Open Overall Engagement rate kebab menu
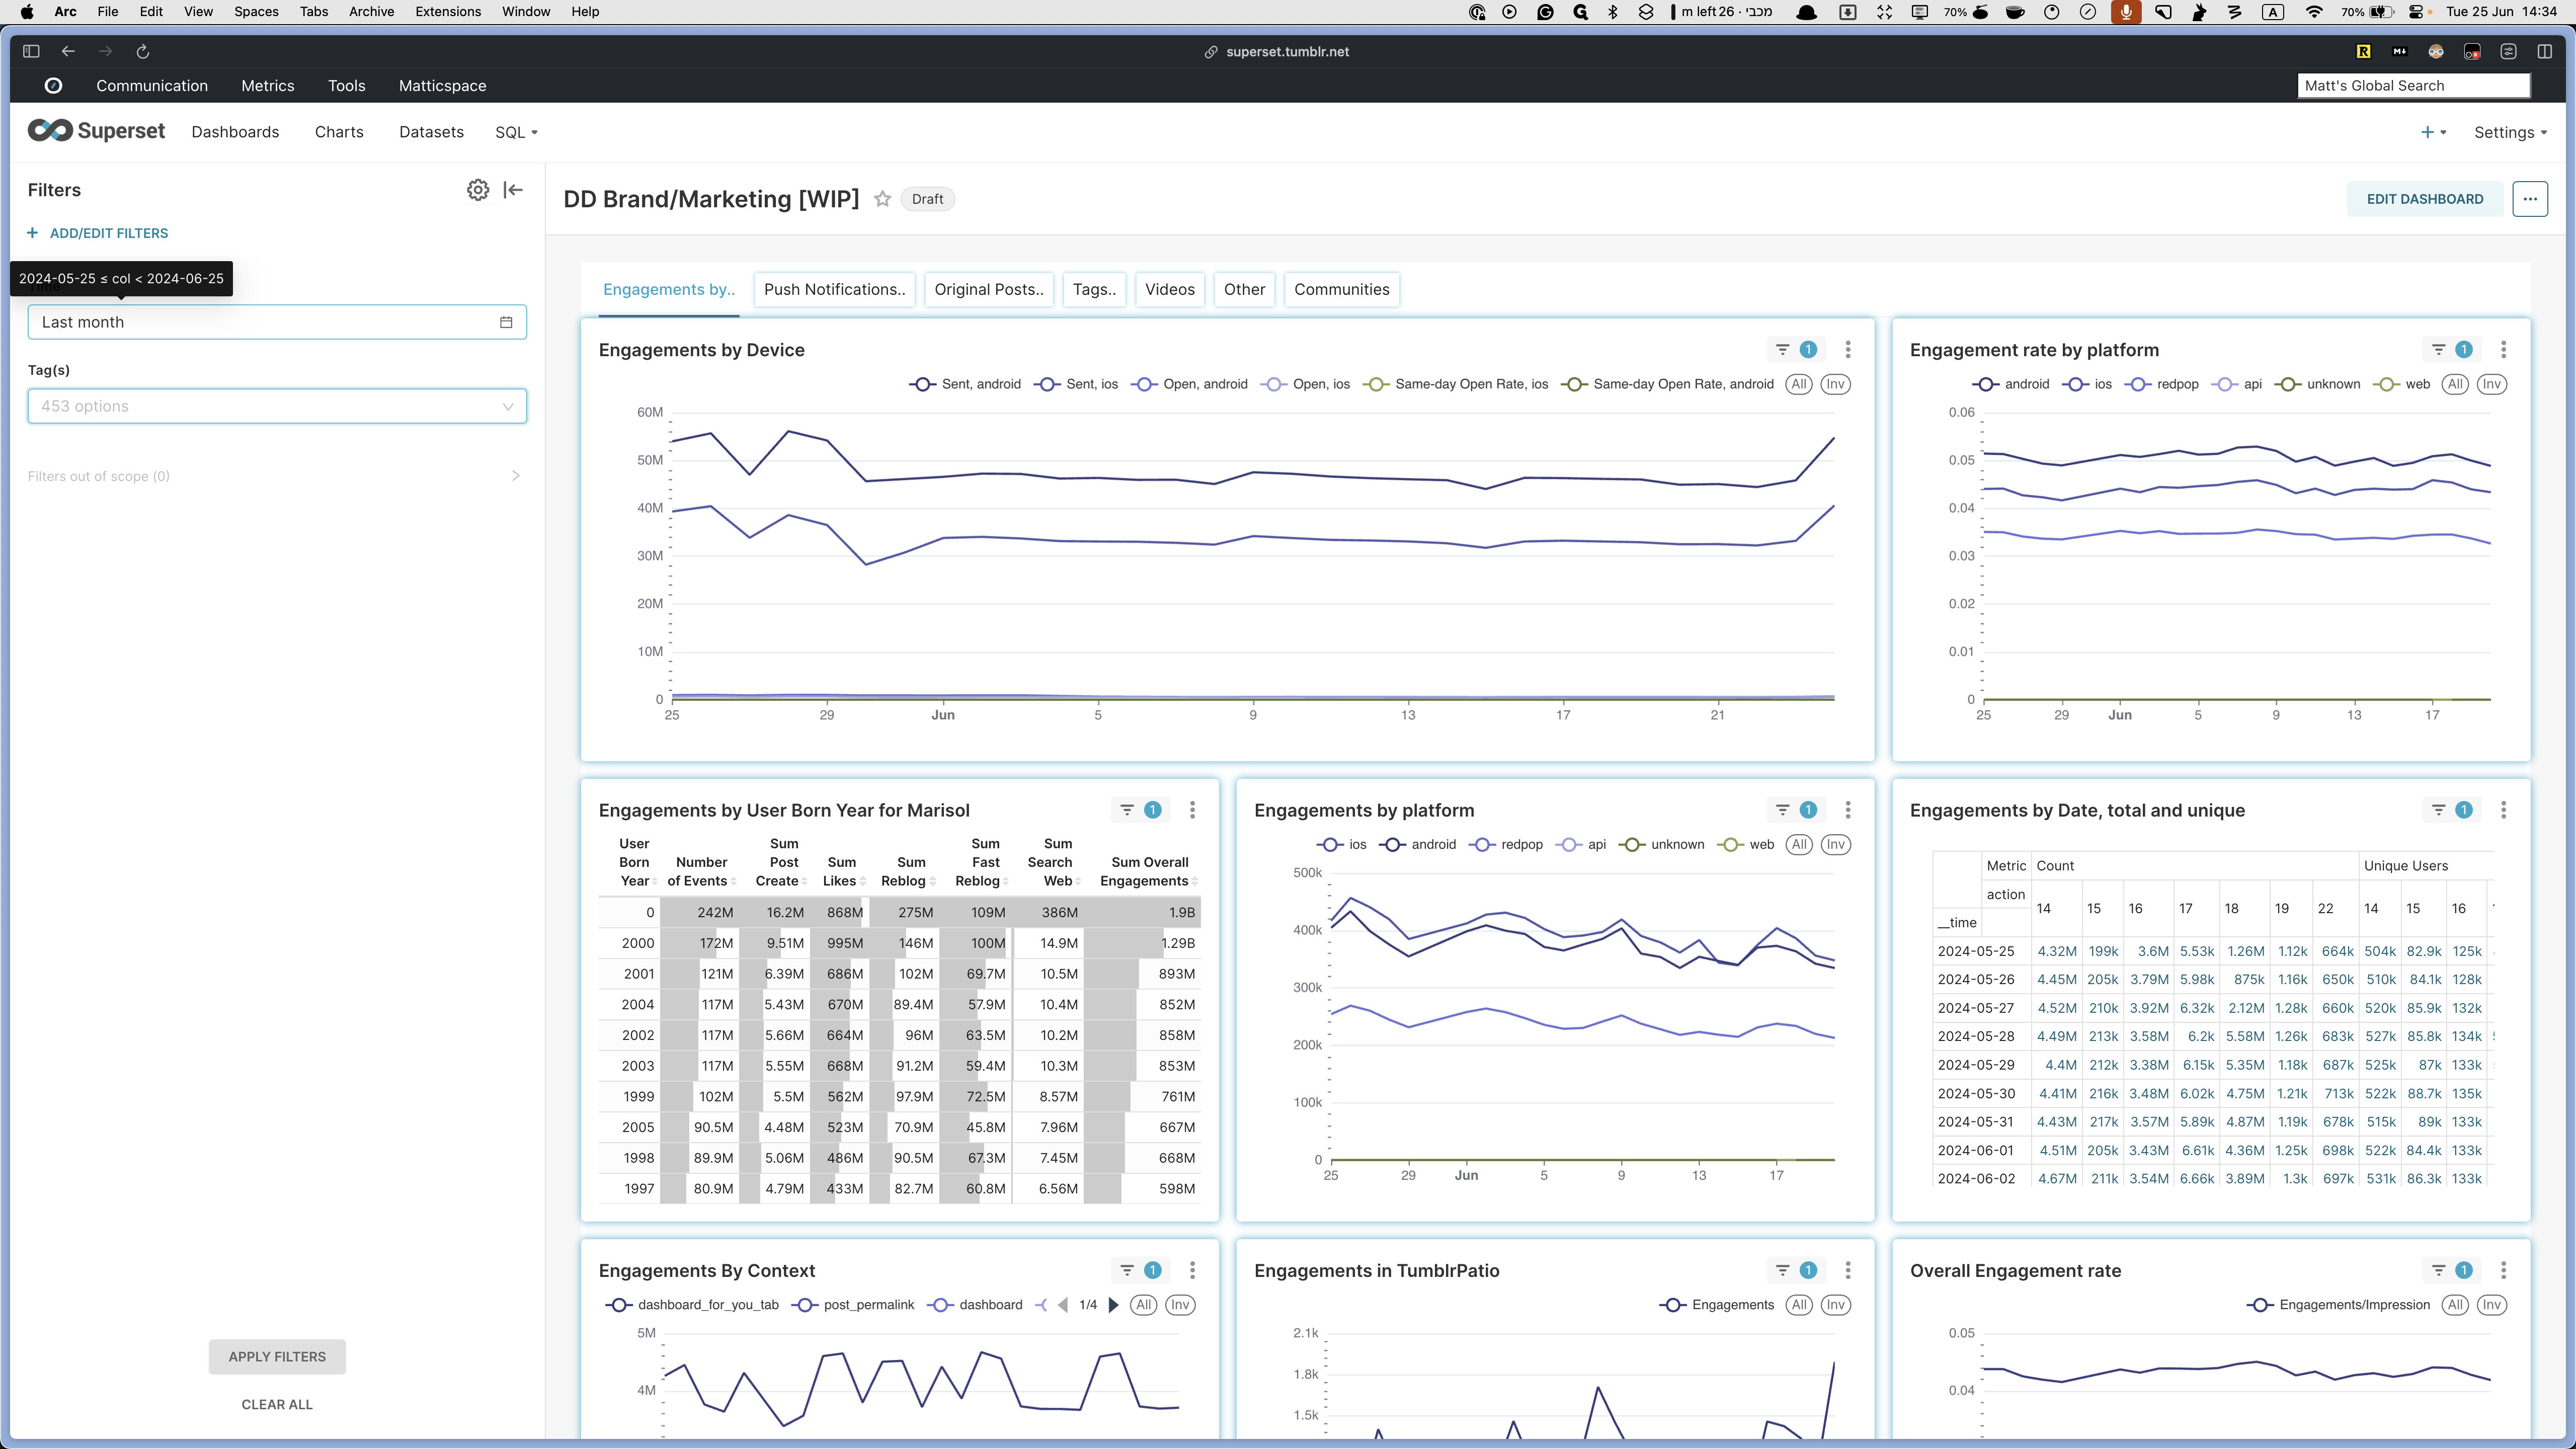The height and width of the screenshot is (1449, 2576). [x=2504, y=1270]
